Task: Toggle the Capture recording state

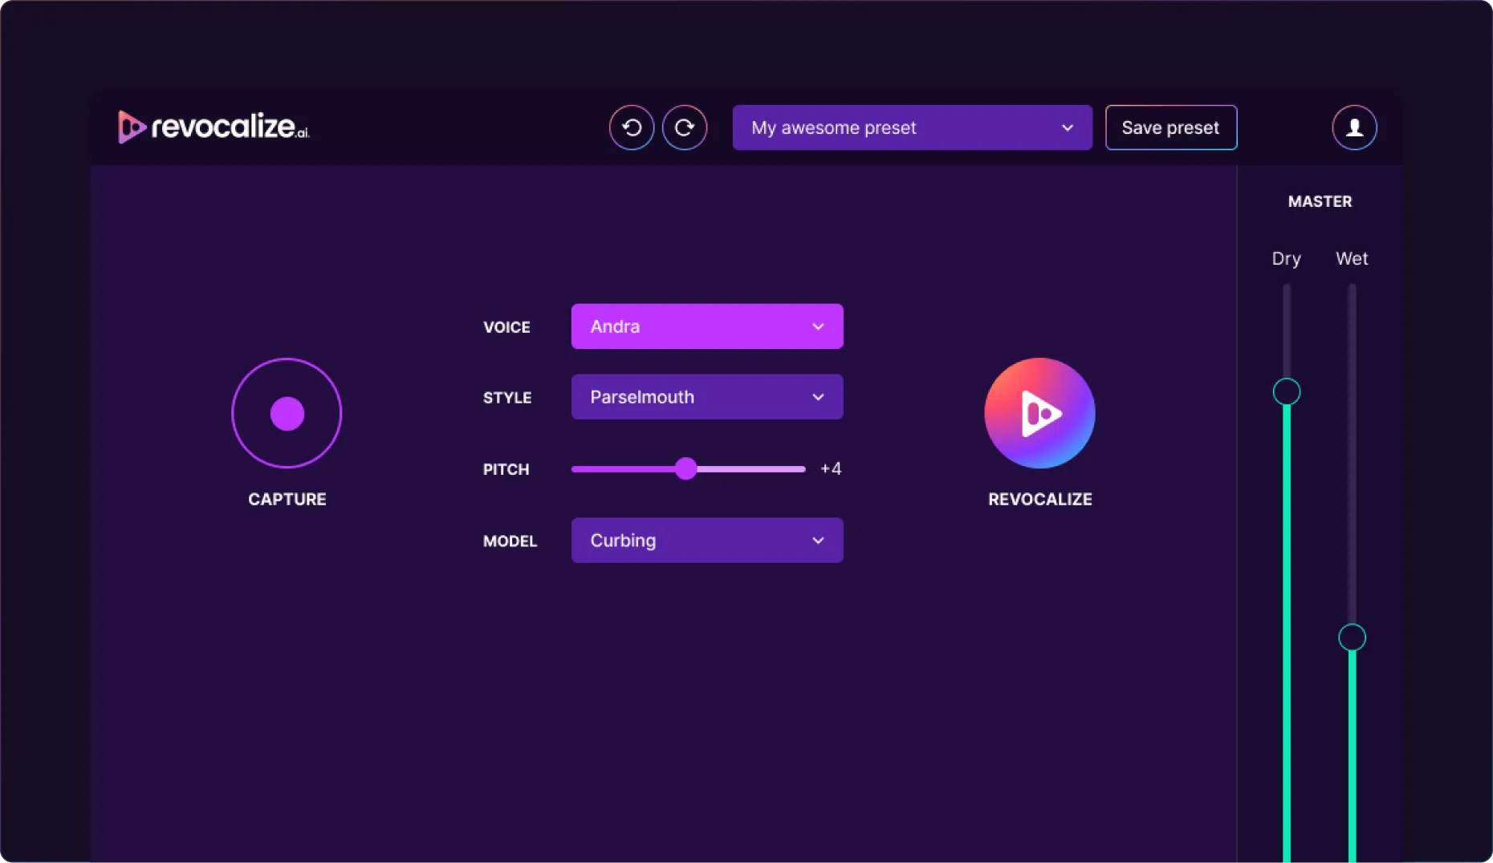Action: (287, 413)
